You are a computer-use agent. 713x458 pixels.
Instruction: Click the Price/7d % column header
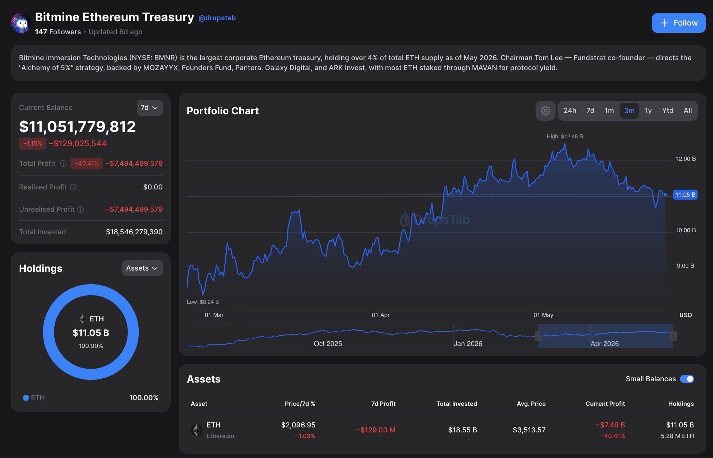pos(300,404)
